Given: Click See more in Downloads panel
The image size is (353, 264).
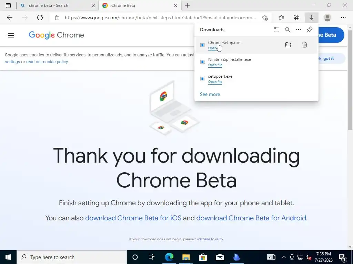Looking at the screenshot, I should pyautogui.click(x=210, y=94).
